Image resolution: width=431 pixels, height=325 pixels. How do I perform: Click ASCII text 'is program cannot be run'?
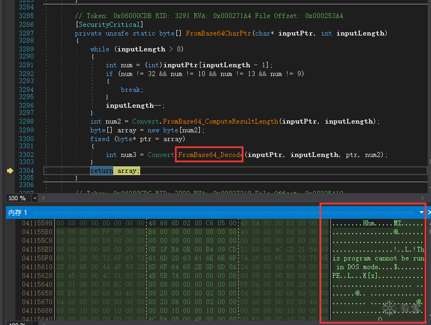click(378, 258)
